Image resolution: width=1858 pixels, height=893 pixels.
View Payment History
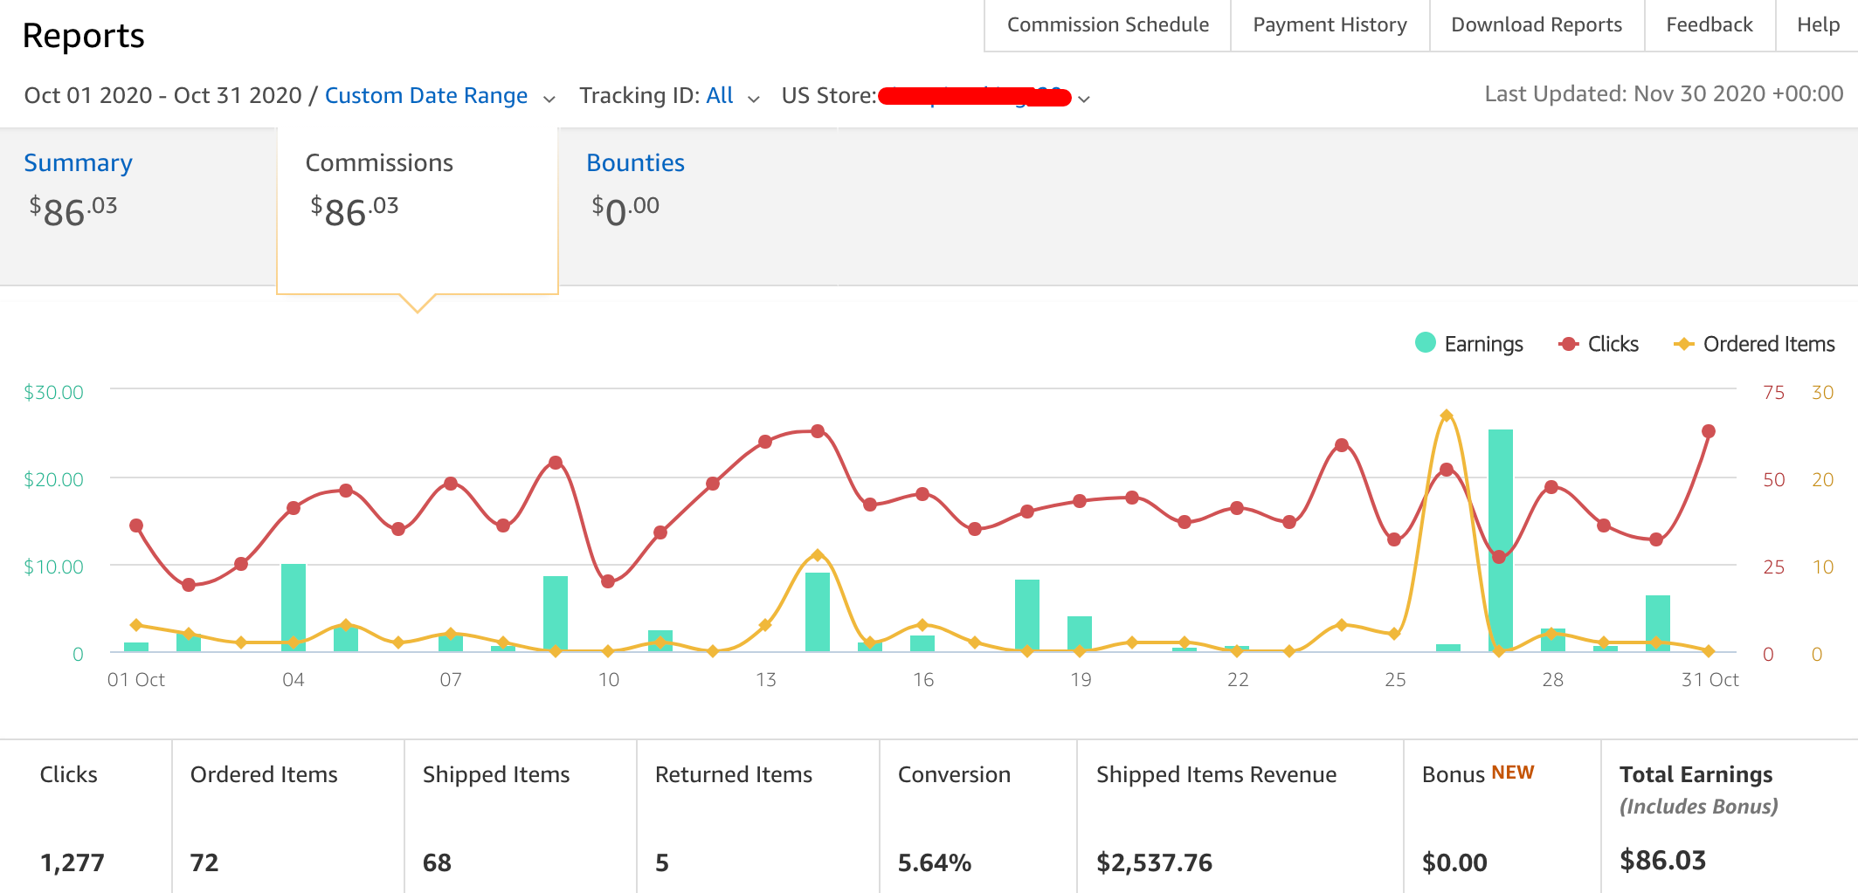click(x=1330, y=25)
